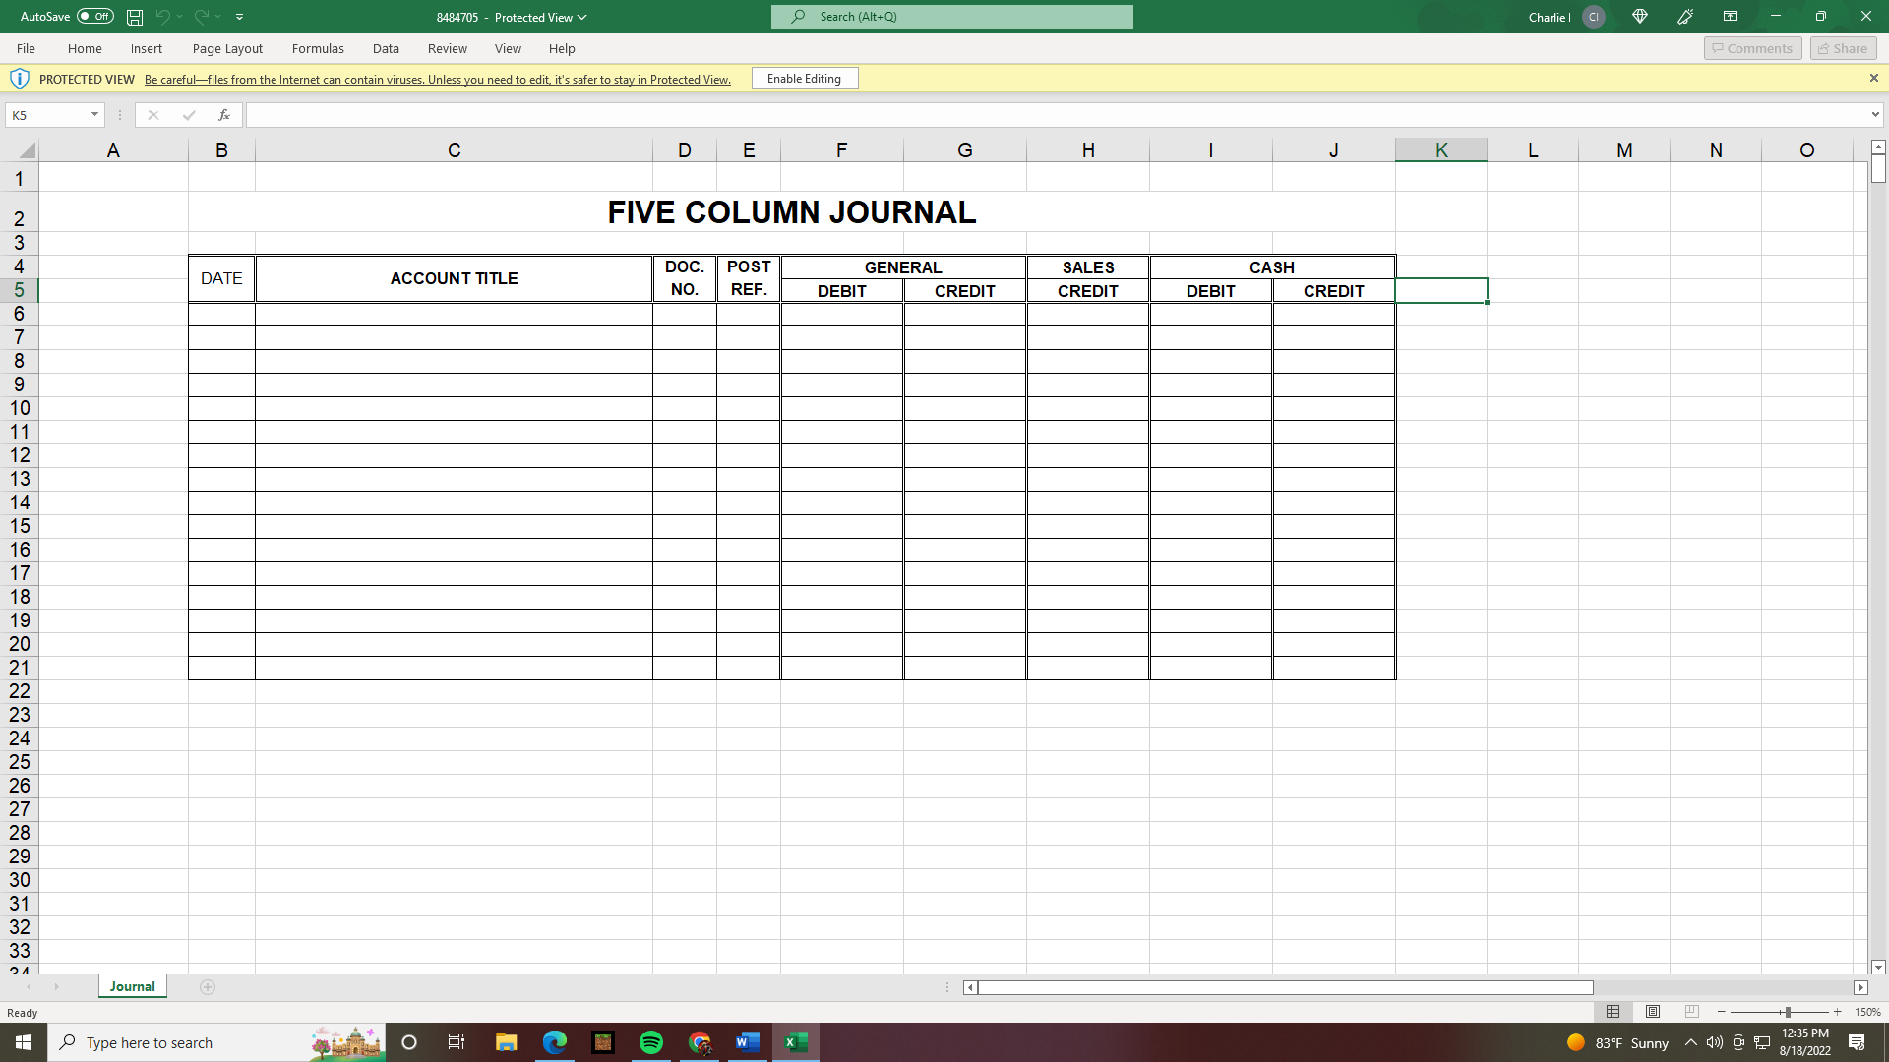The height and width of the screenshot is (1062, 1889).
Task: Toggle the AutoSave switch
Action: (x=95, y=17)
